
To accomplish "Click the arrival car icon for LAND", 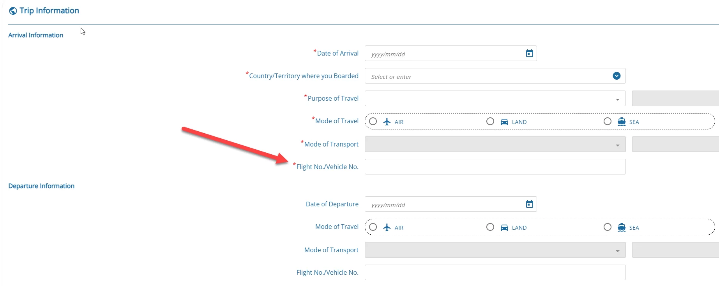I will click(x=504, y=122).
